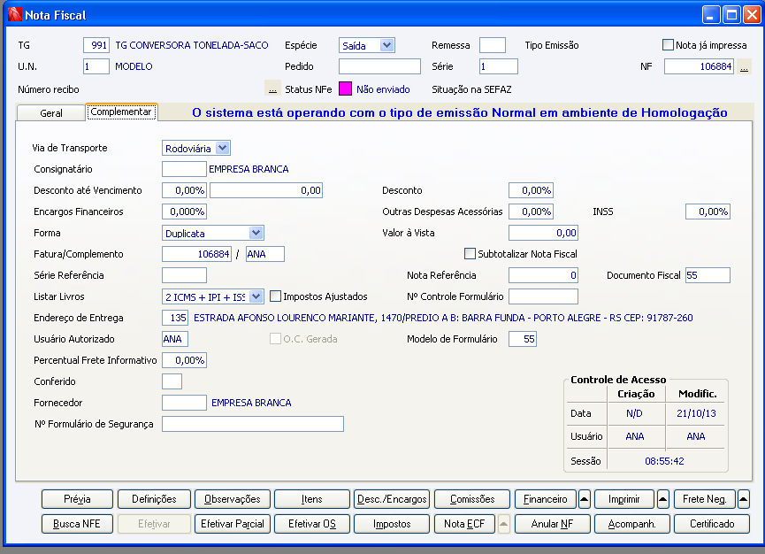
Task: Open the Itens button
Action: coord(312,499)
